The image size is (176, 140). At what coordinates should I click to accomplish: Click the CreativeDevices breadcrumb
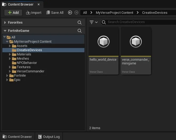(155, 13)
